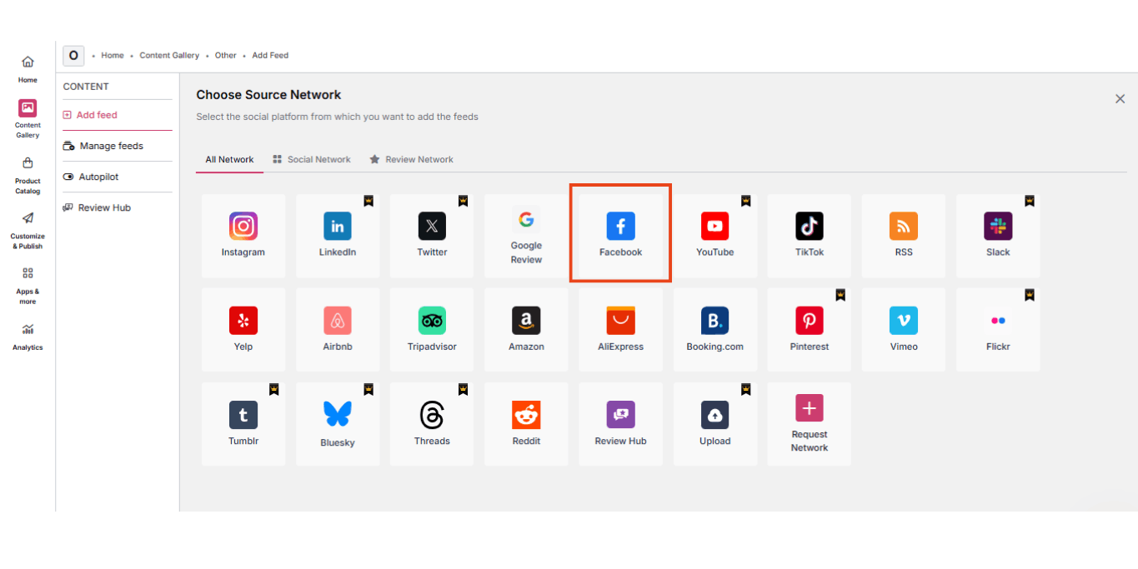1138x569 pixels.
Task: Open Customize & Publish section
Action: tap(28, 231)
